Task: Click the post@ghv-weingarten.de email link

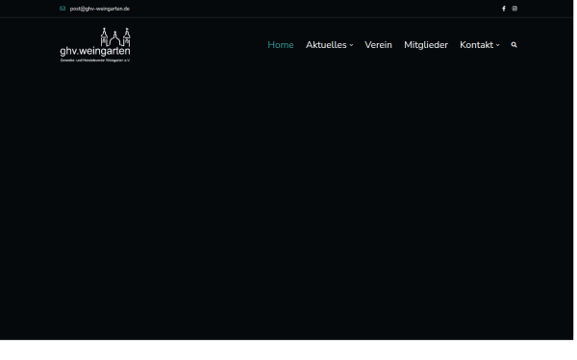Action: 100,9
